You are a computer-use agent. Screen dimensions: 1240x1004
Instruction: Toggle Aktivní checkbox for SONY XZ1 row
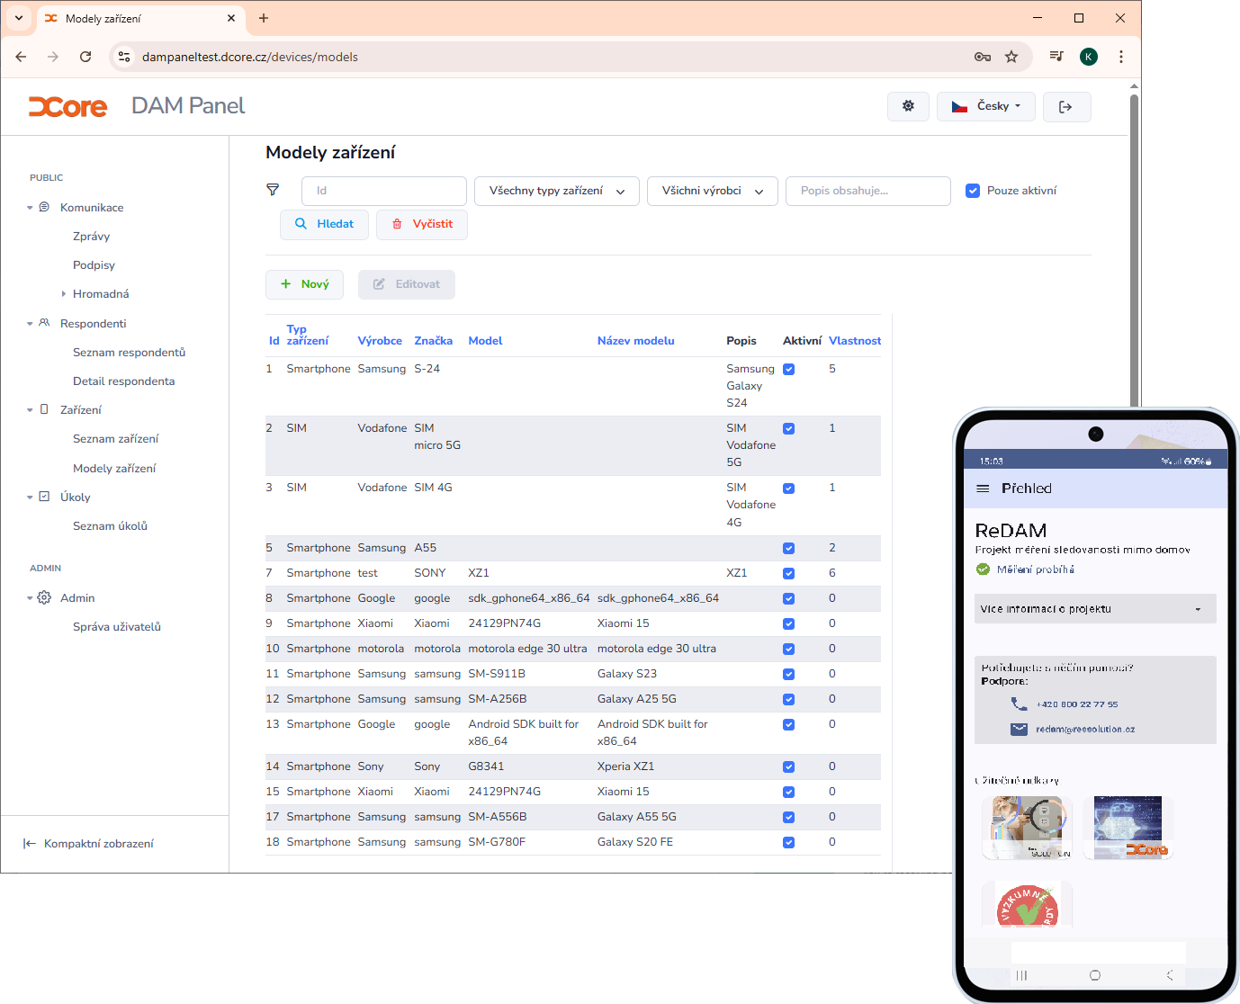click(789, 573)
